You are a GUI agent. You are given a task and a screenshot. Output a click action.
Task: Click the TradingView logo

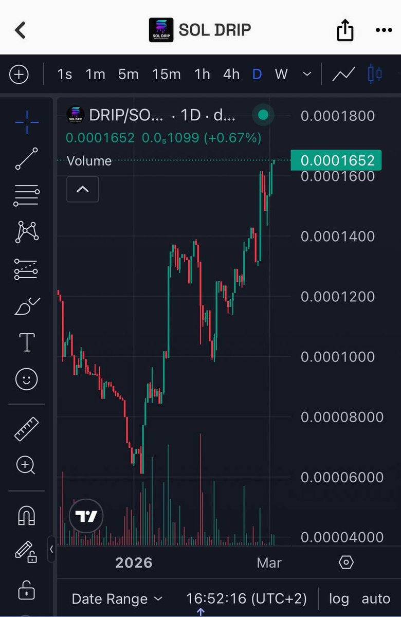click(86, 517)
